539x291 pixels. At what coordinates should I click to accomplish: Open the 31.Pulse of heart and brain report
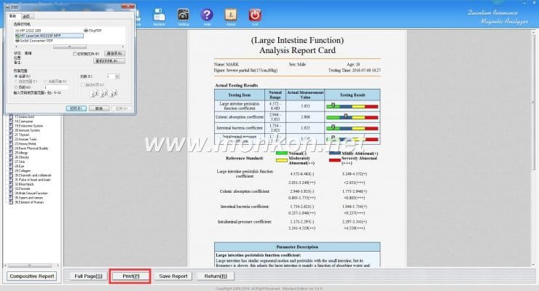point(32,180)
